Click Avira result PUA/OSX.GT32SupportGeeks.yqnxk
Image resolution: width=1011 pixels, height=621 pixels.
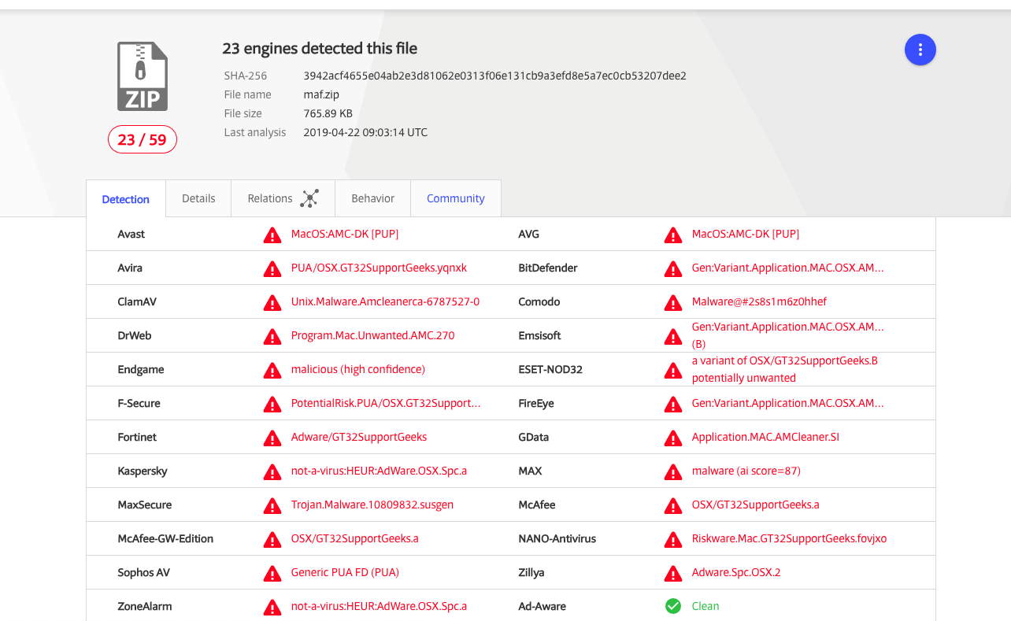pos(379,268)
